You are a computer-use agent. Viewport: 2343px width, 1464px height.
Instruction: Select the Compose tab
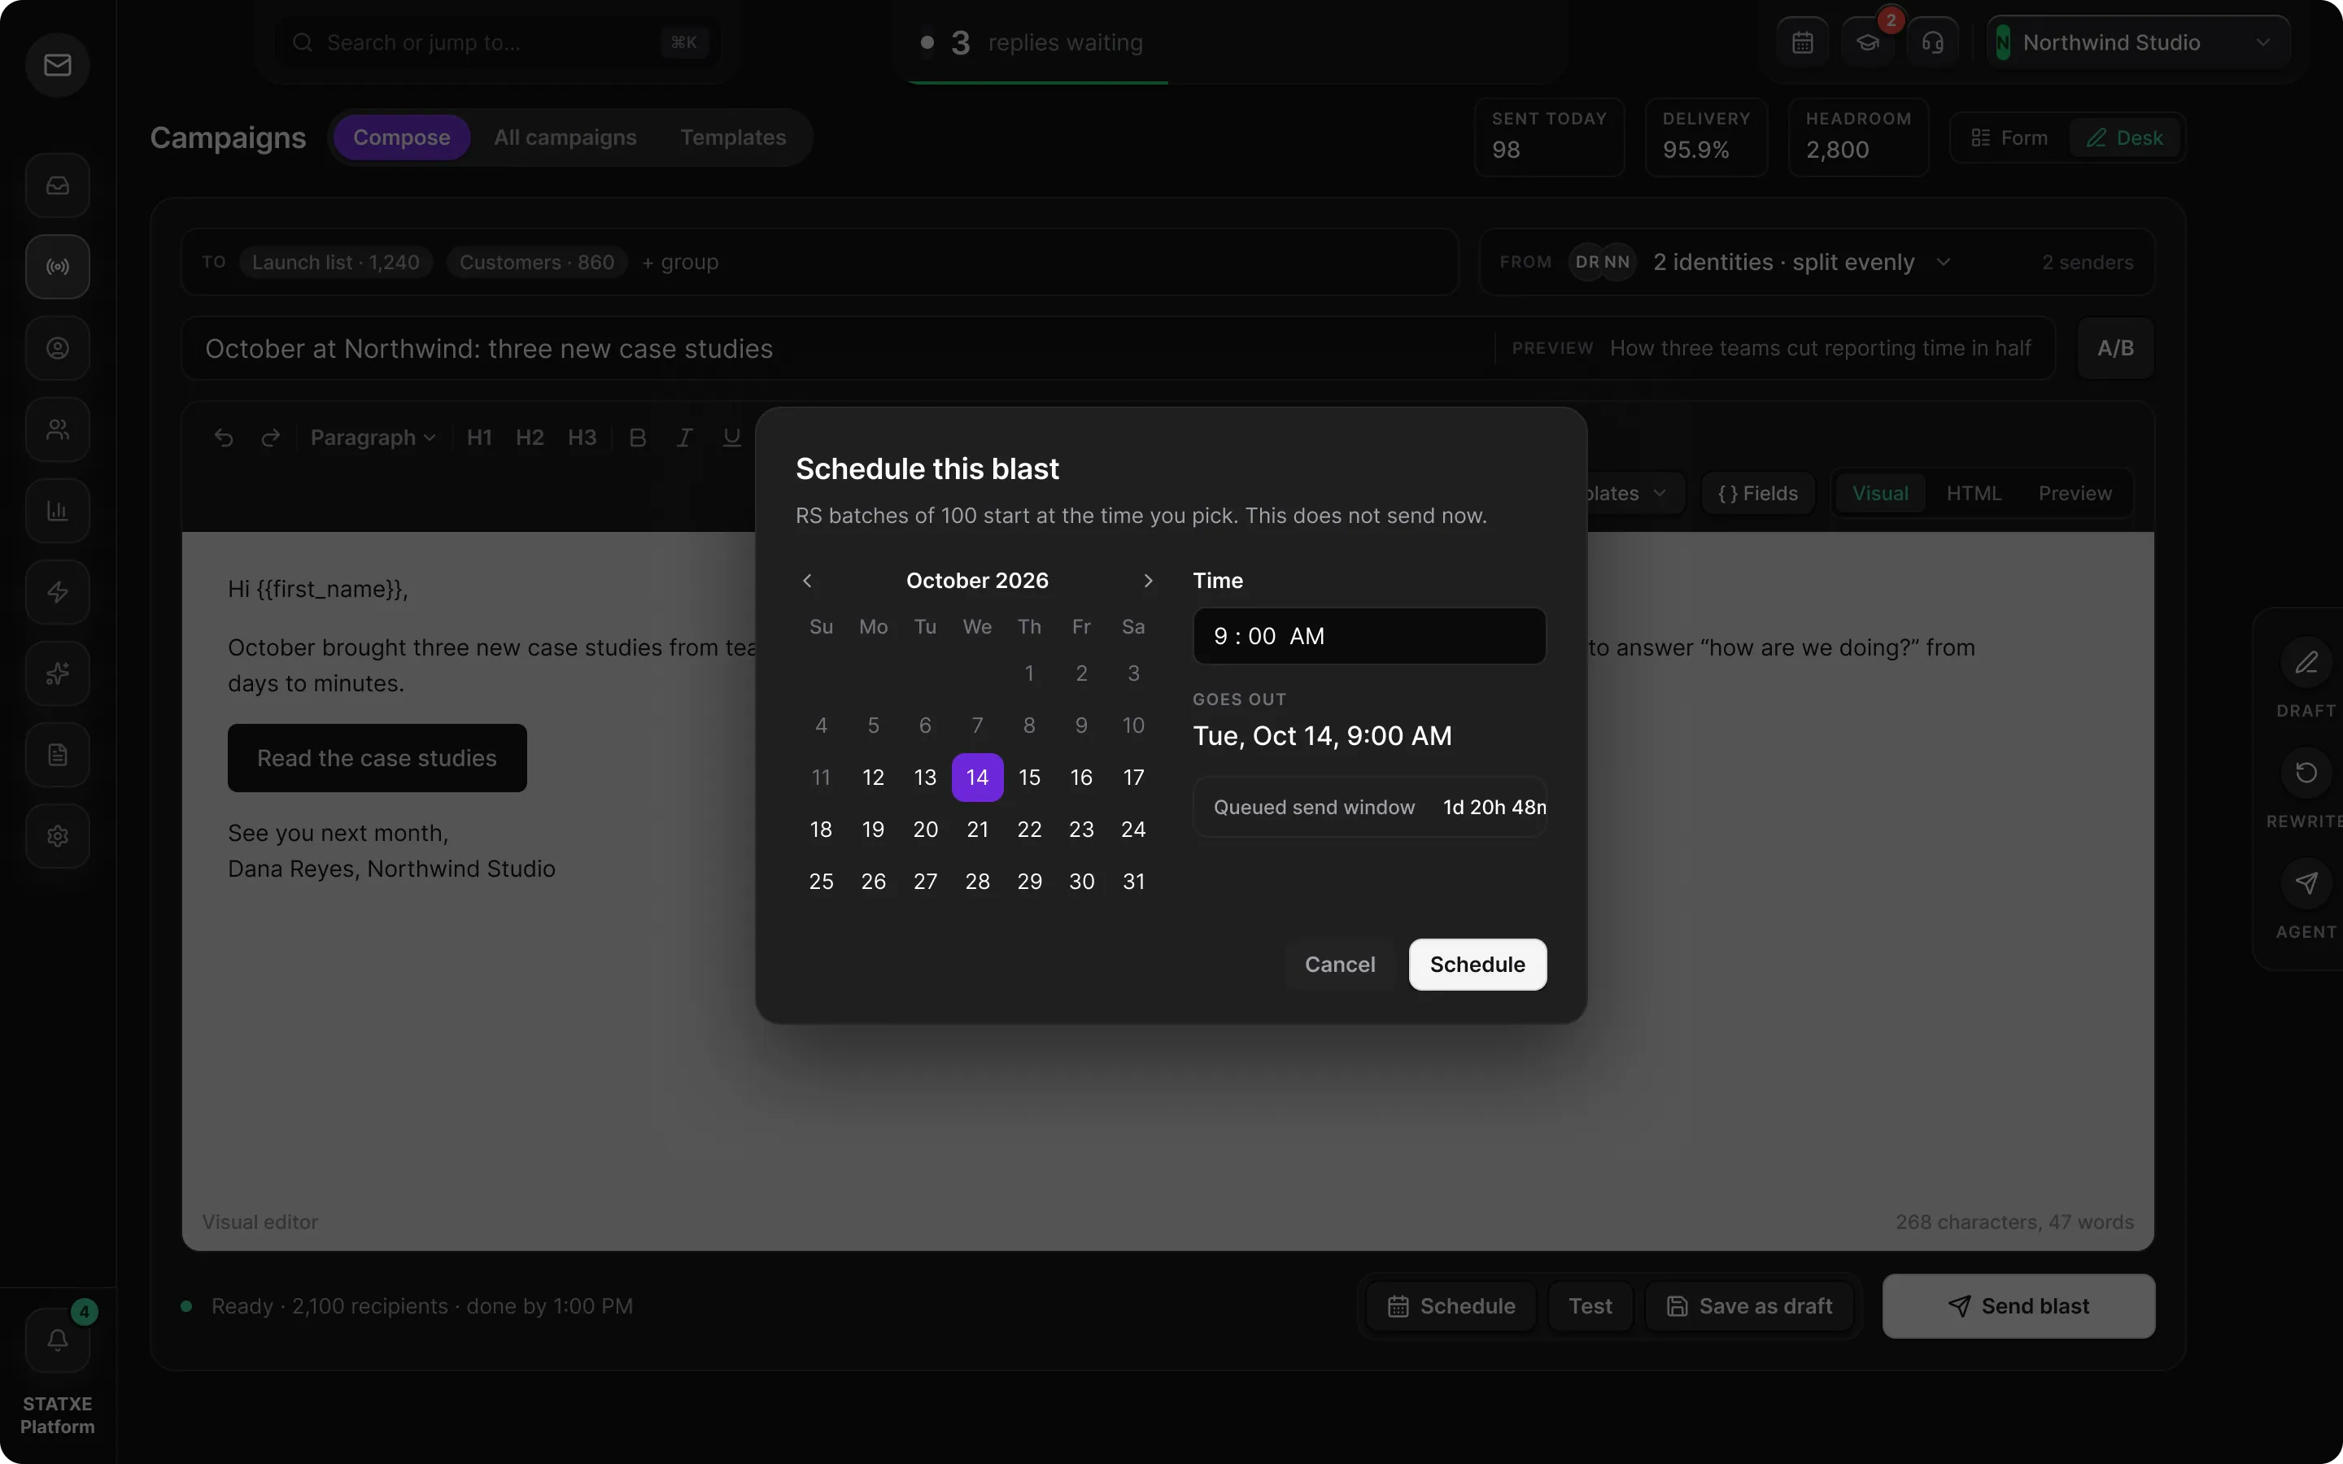coord(402,137)
